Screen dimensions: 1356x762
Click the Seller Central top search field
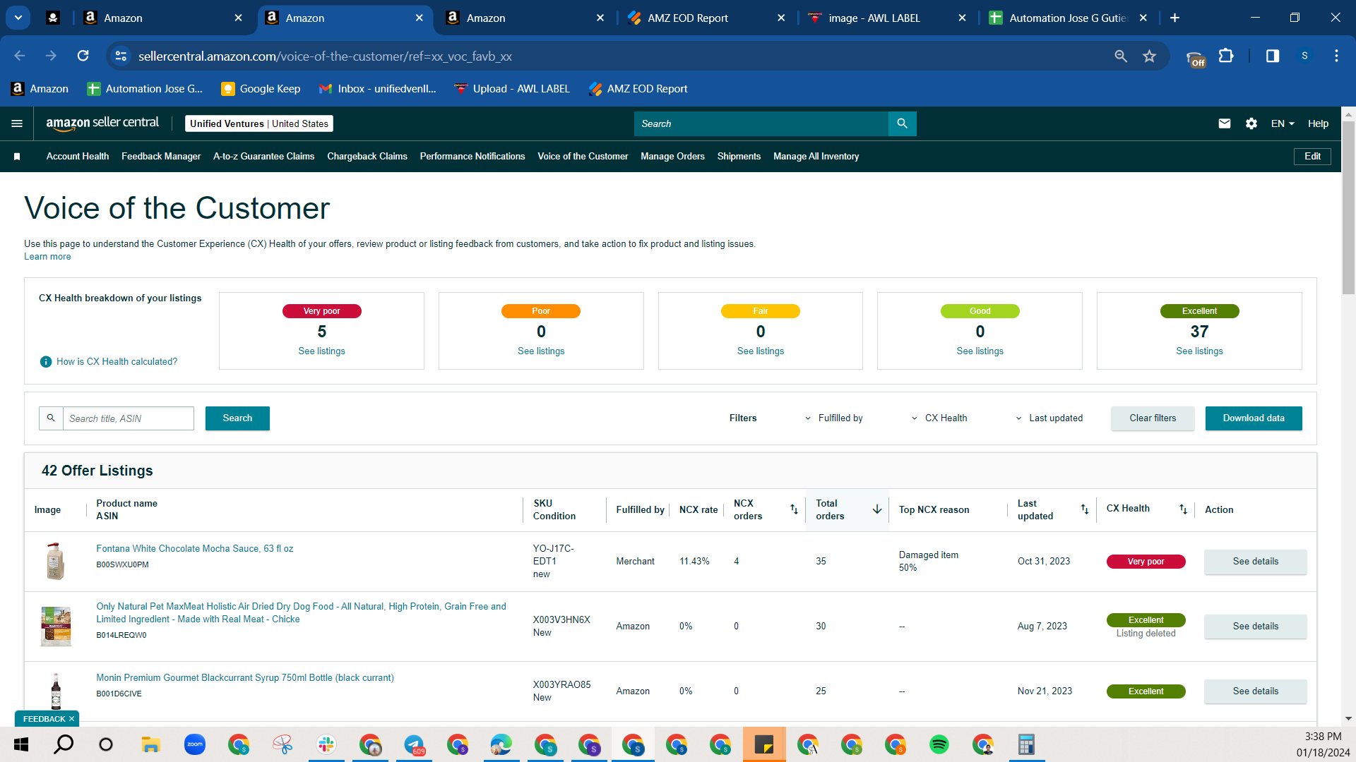click(x=761, y=123)
